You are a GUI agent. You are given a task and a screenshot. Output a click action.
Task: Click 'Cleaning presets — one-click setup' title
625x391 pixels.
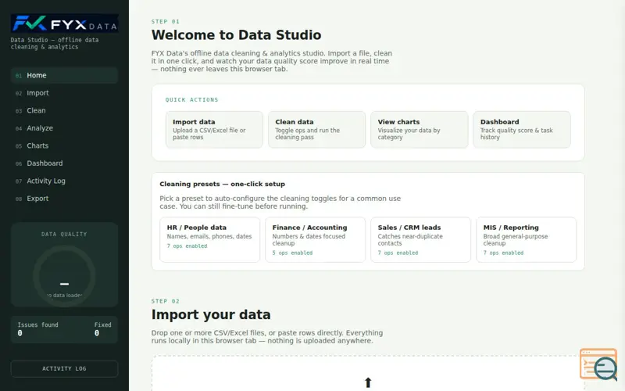click(x=223, y=184)
